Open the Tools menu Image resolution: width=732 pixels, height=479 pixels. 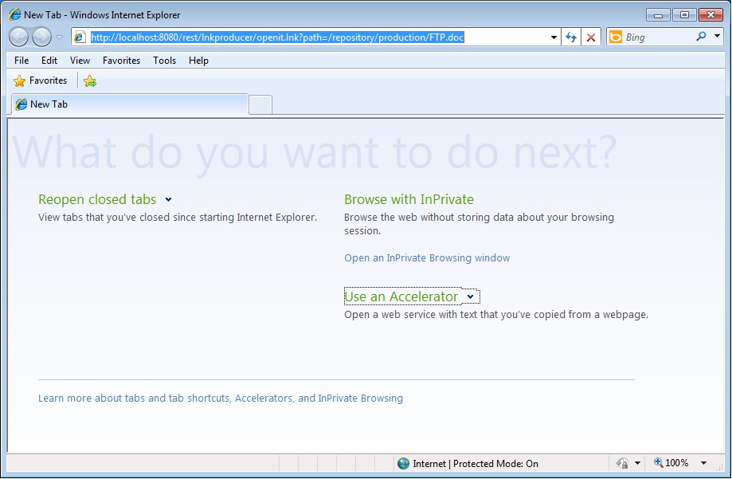pyautogui.click(x=164, y=61)
